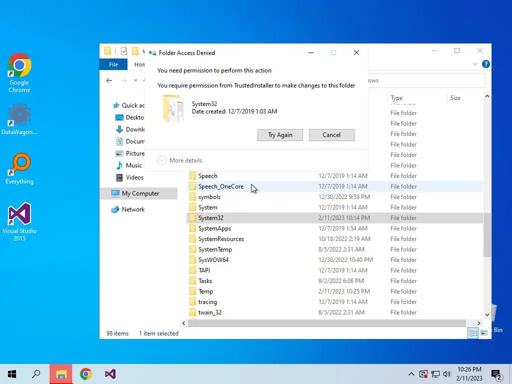This screenshot has height=384, width=512.
Task: Select the SystemTemp folder
Action: pos(334,249)
